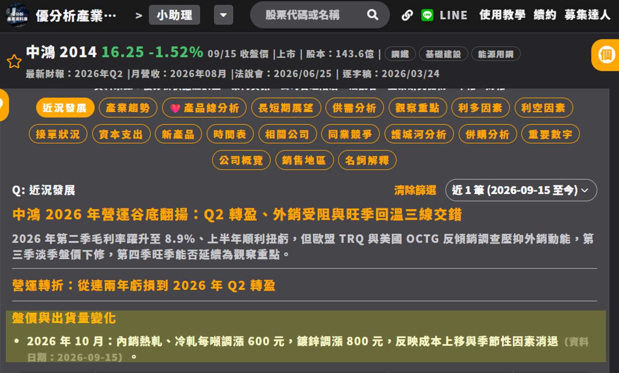The image size is (619, 373).
Task: Click the copy link chain icon
Action: (407, 15)
